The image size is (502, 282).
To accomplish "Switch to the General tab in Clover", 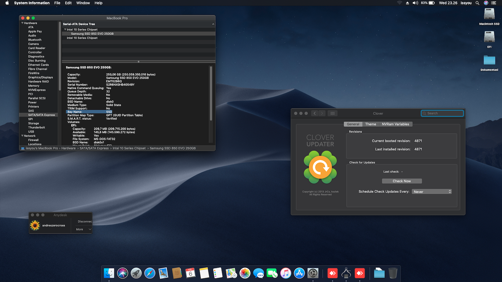I will point(353,124).
